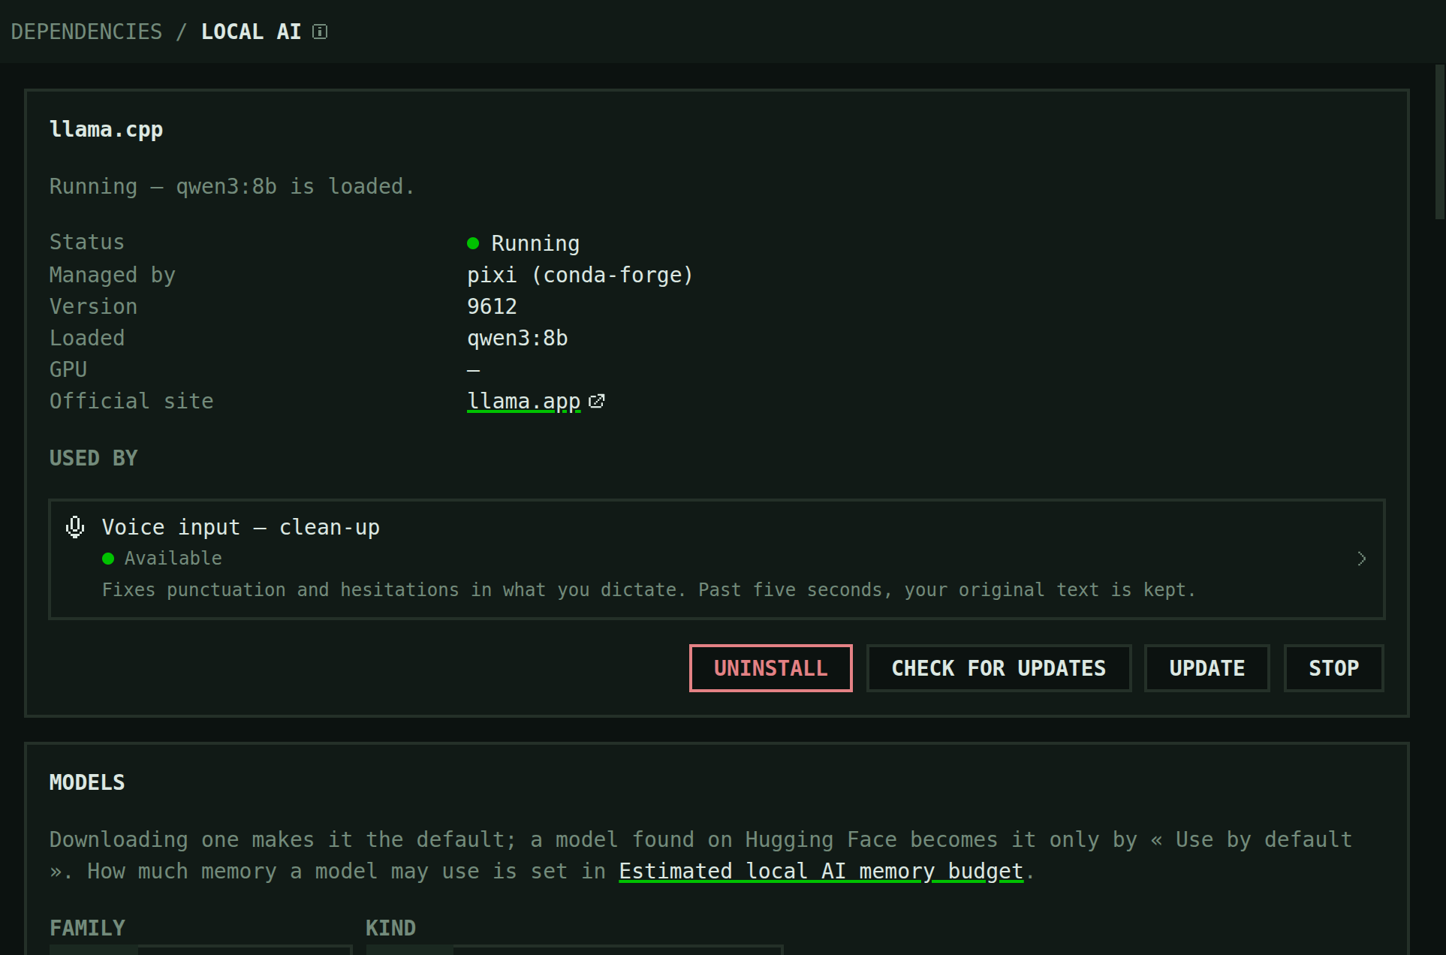Follow the Estimated local AI memory budget link

coord(821,871)
